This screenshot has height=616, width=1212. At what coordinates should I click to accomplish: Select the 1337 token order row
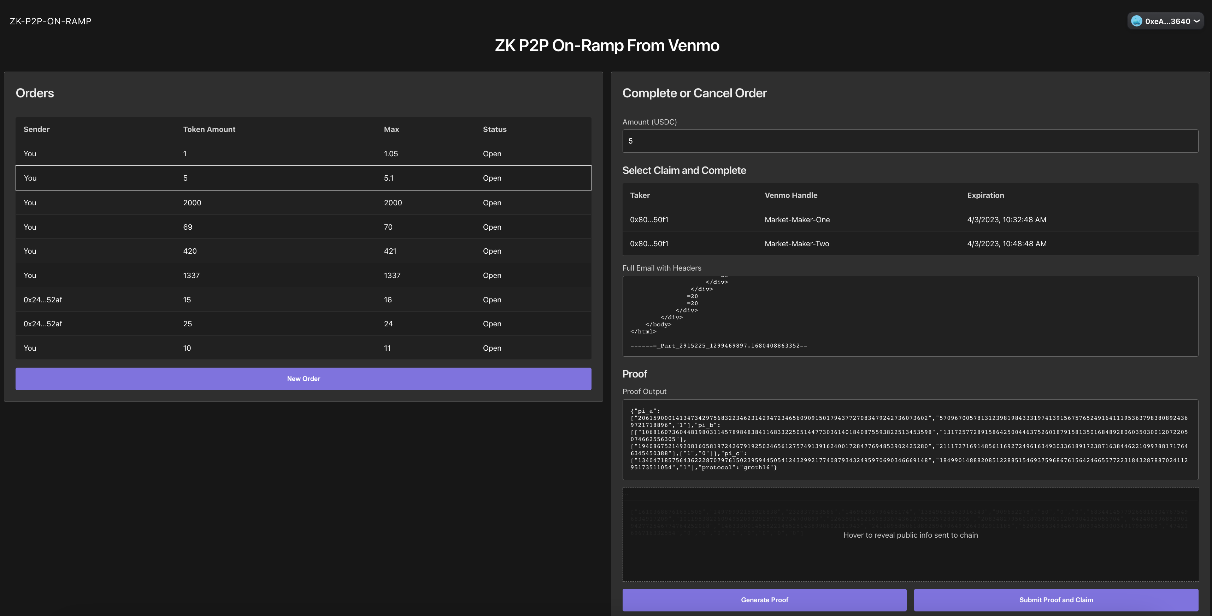(x=304, y=275)
